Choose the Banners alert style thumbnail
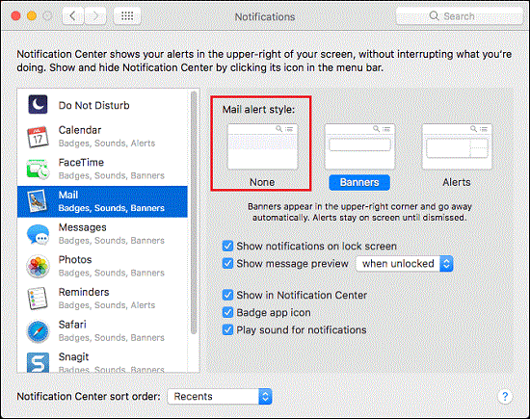 click(359, 146)
